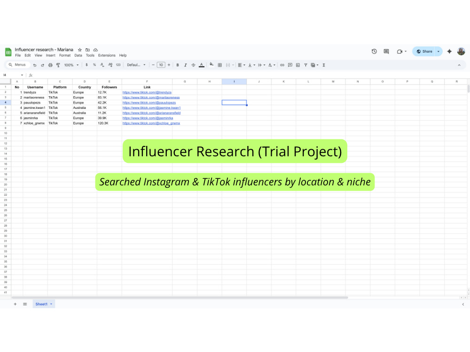Open the Edit menu

coord(28,55)
